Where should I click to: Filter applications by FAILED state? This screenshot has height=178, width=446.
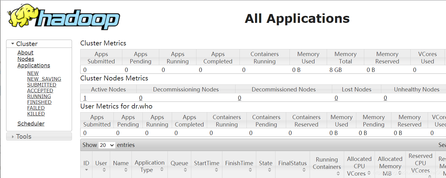36,108
